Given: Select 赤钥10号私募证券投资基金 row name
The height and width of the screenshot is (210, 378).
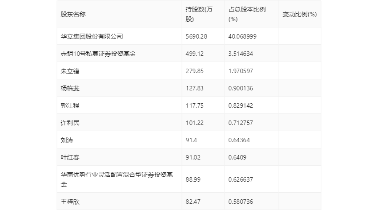Looking at the screenshot, I should (98, 54).
